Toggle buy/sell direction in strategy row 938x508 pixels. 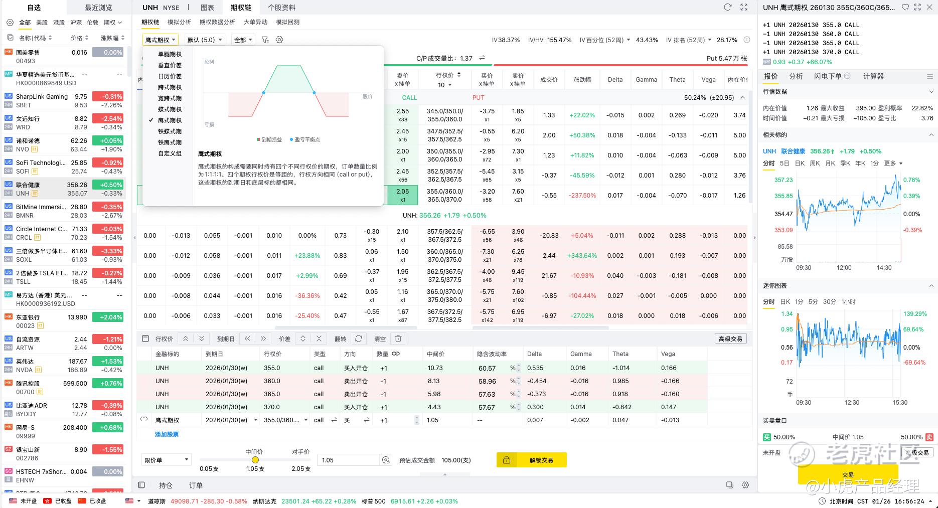point(366,420)
